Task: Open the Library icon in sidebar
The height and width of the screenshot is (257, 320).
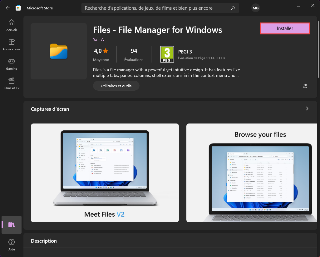Action: tap(12, 225)
